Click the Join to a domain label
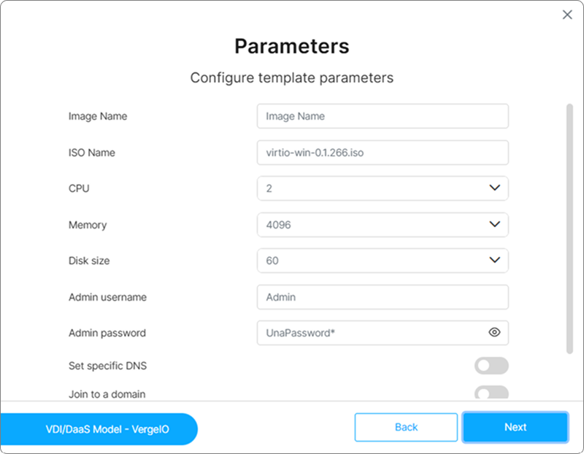This screenshot has width=584, height=454. pyautogui.click(x=107, y=394)
